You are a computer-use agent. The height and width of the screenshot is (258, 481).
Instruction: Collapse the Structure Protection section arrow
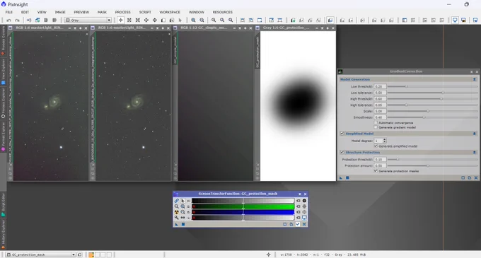[474, 152]
